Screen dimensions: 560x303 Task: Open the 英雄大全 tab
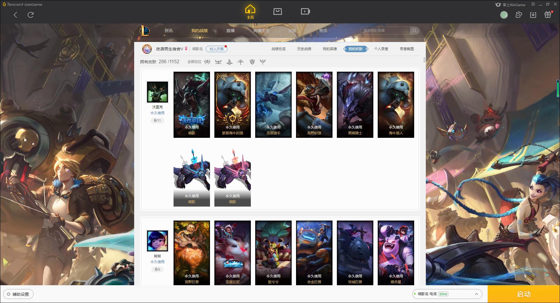(x=261, y=31)
